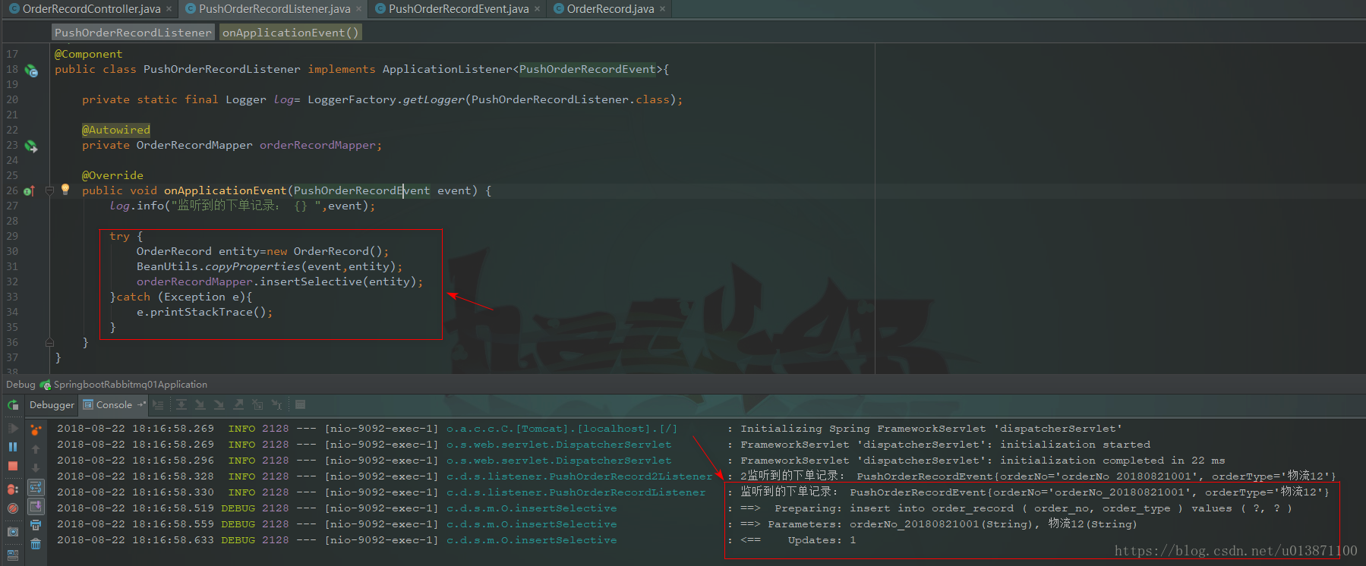The width and height of the screenshot is (1366, 566).
Task: Clear all console output with trash icon
Action: (x=36, y=544)
